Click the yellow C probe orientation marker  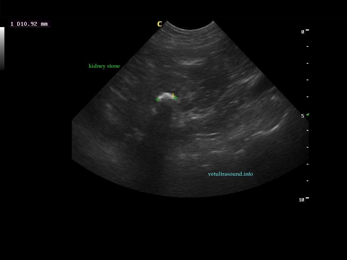click(x=159, y=24)
